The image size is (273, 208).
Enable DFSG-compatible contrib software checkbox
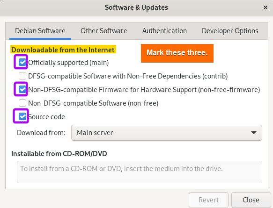click(x=22, y=76)
